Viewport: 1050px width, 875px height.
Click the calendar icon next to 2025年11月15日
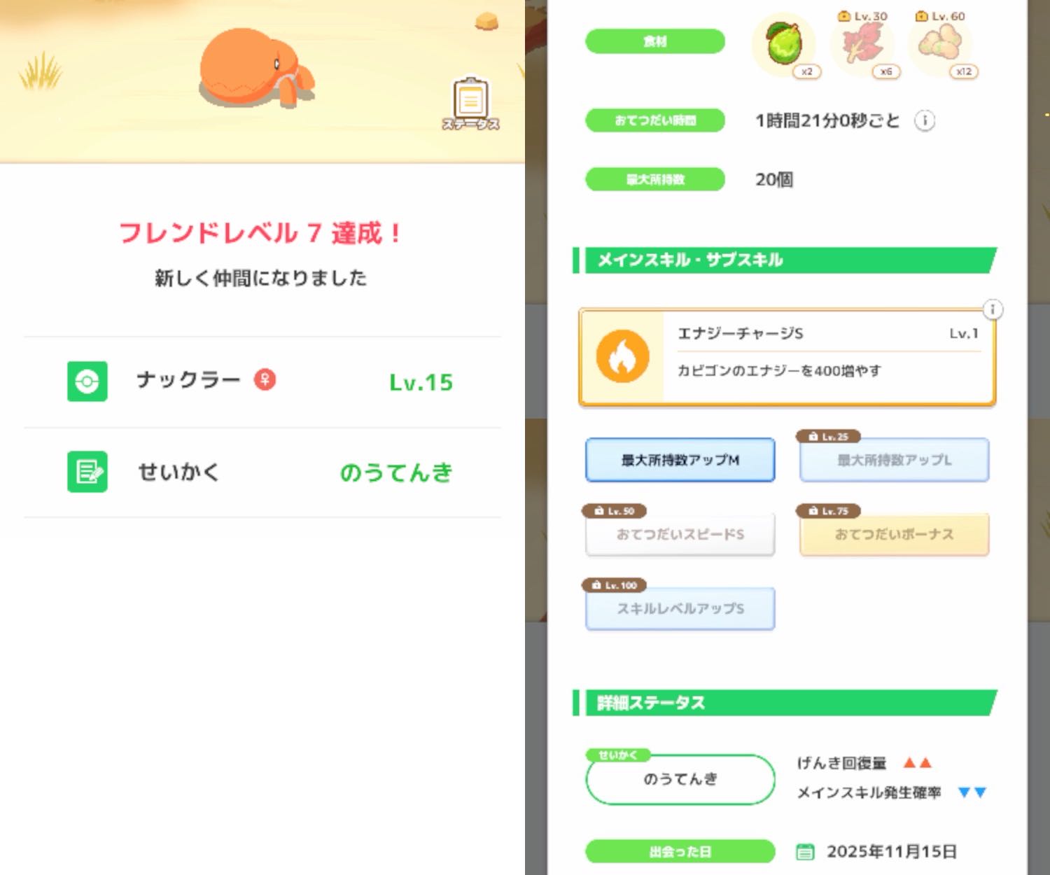tap(806, 852)
